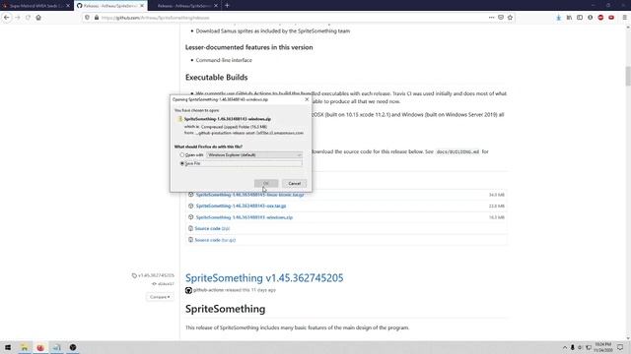Download Source code (zip)
This screenshot has width=631, height=354.
(x=212, y=228)
